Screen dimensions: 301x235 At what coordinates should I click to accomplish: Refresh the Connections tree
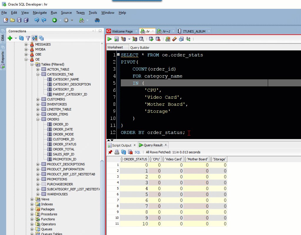(21, 38)
